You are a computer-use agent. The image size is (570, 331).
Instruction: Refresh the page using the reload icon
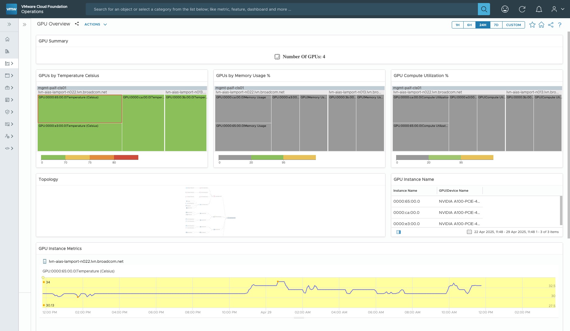522,9
